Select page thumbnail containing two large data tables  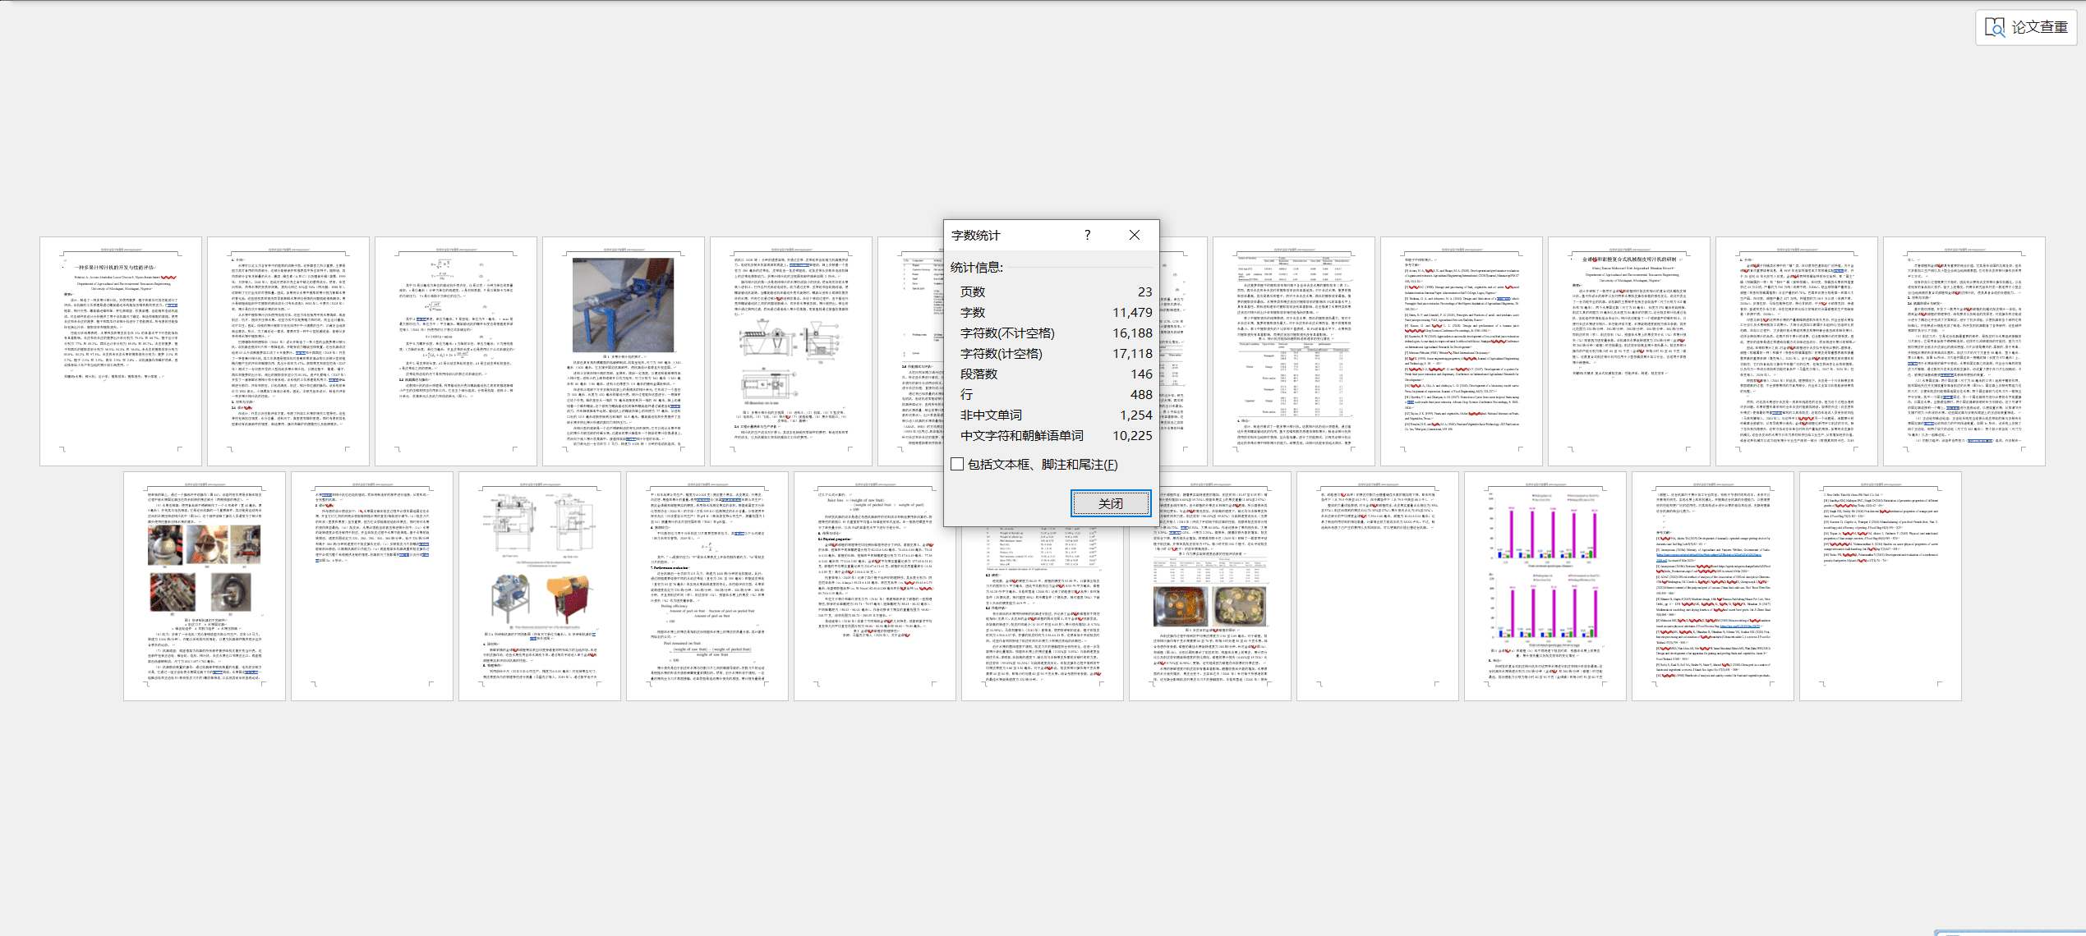click(x=1293, y=351)
